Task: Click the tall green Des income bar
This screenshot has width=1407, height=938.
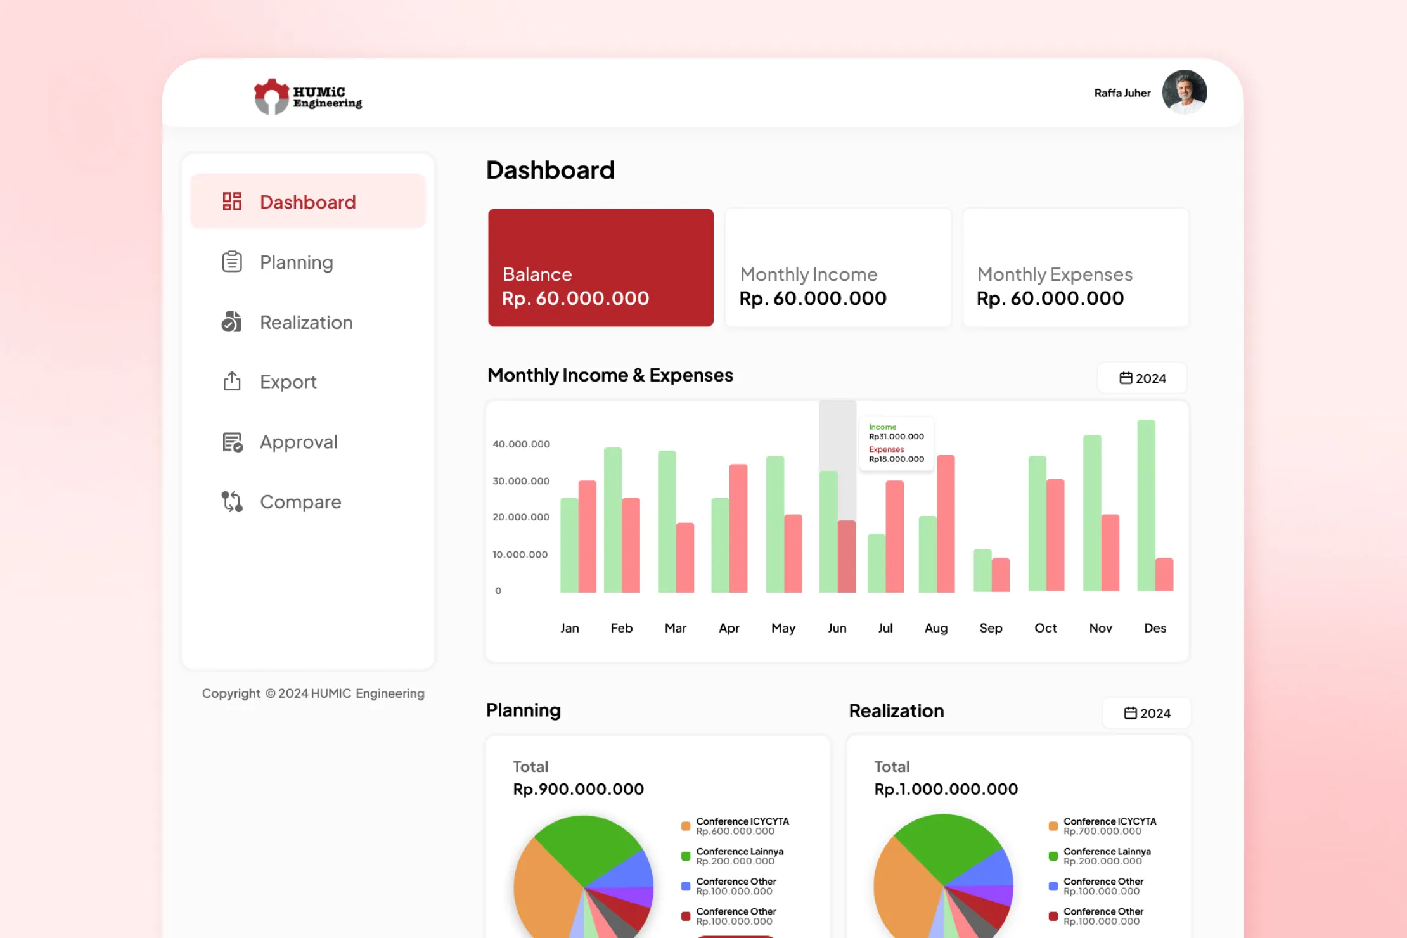Action: 1146,505
